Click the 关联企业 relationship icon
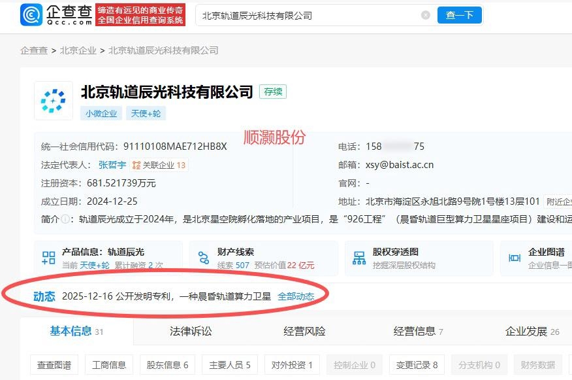The width and height of the screenshot is (572, 380). [x=136, y=165]
